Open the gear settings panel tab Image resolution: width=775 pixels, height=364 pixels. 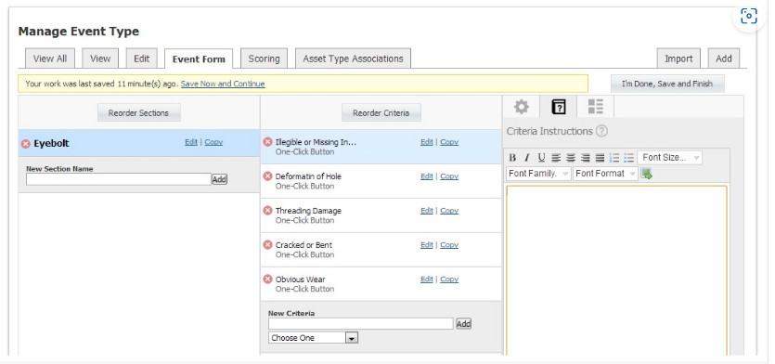pos(521,107)
